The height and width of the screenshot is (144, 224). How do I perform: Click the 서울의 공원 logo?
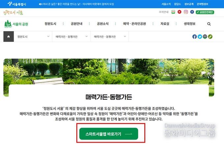[16, 24]
